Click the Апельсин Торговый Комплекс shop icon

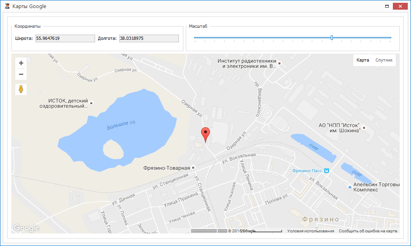tap(350, 187)
